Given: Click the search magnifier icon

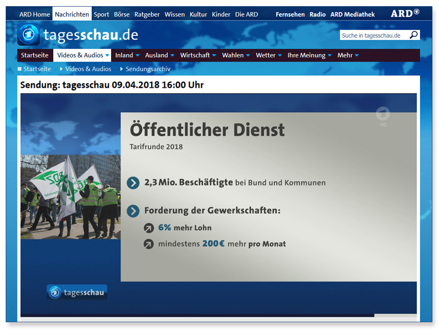Looking at the screenshot, I should pos(414,35).
